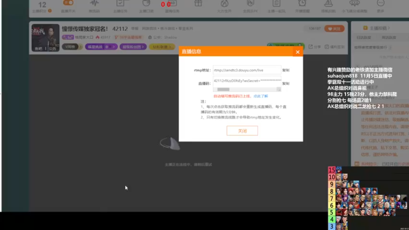Click the 直播码 horizontal scrollbar thumb
Viewport: 409px width, 230px height.
point(223,89)
